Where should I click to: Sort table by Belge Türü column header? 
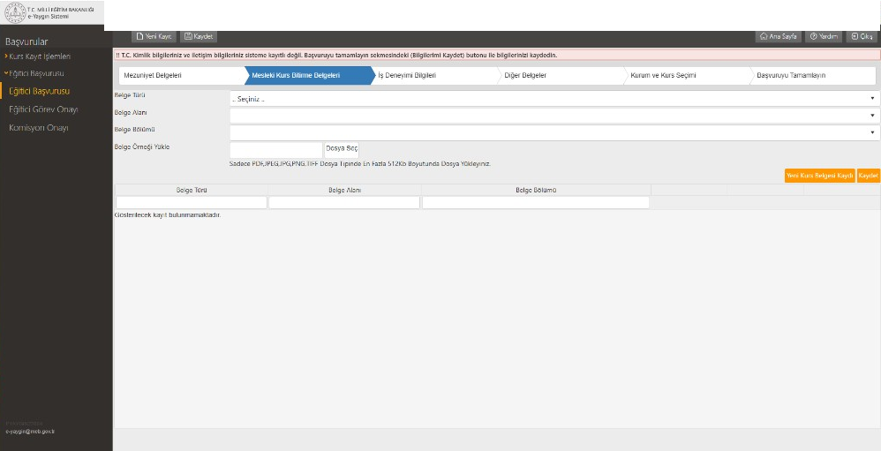click(x=192, y=190)
